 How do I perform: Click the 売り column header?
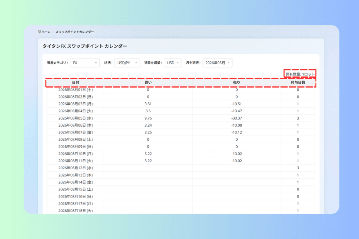point(237,82)
